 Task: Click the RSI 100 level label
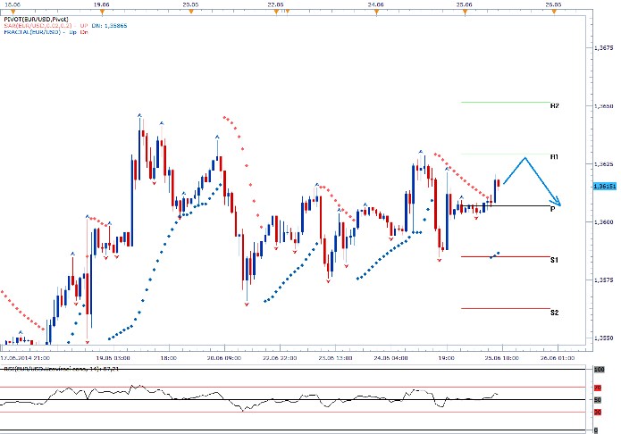pos(599,370)
